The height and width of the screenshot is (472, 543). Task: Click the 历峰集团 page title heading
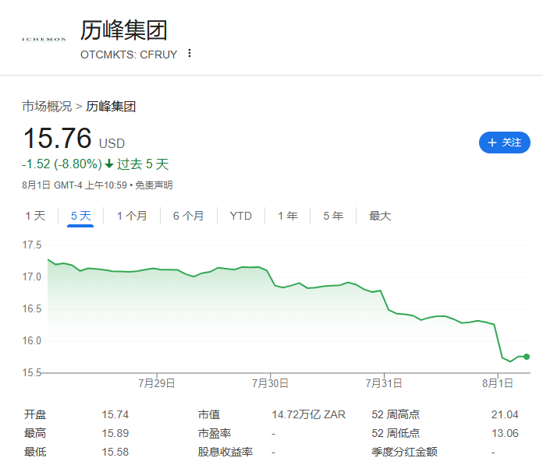pyautogui.click(x=124, y=30)
